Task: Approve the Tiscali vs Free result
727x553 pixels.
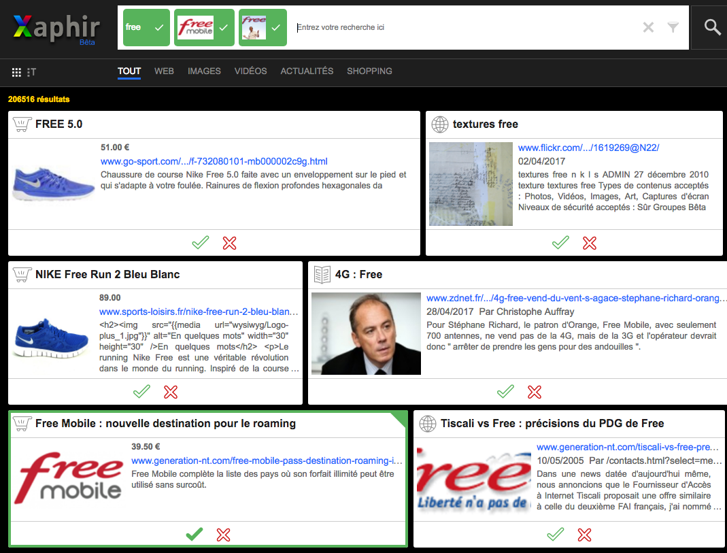Action: coord(556,534)
